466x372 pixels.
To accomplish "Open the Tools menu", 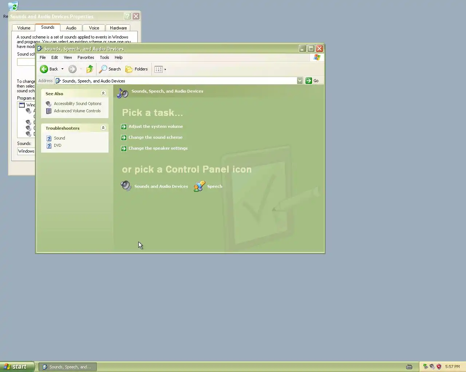I will (104, 57).
